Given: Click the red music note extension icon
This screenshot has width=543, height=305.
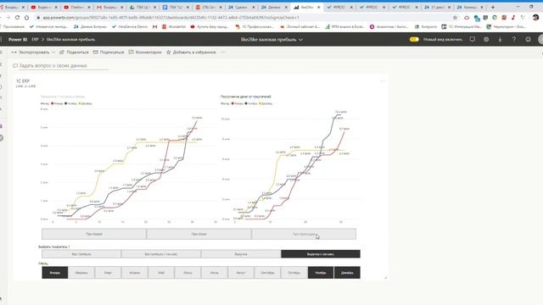Looking at the screenshot, I should 513,17.
